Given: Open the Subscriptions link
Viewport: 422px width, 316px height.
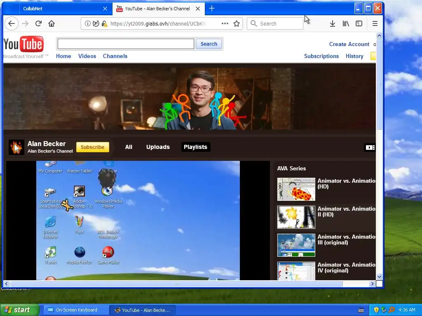Looking at the screenshot, I should point(321,56).
